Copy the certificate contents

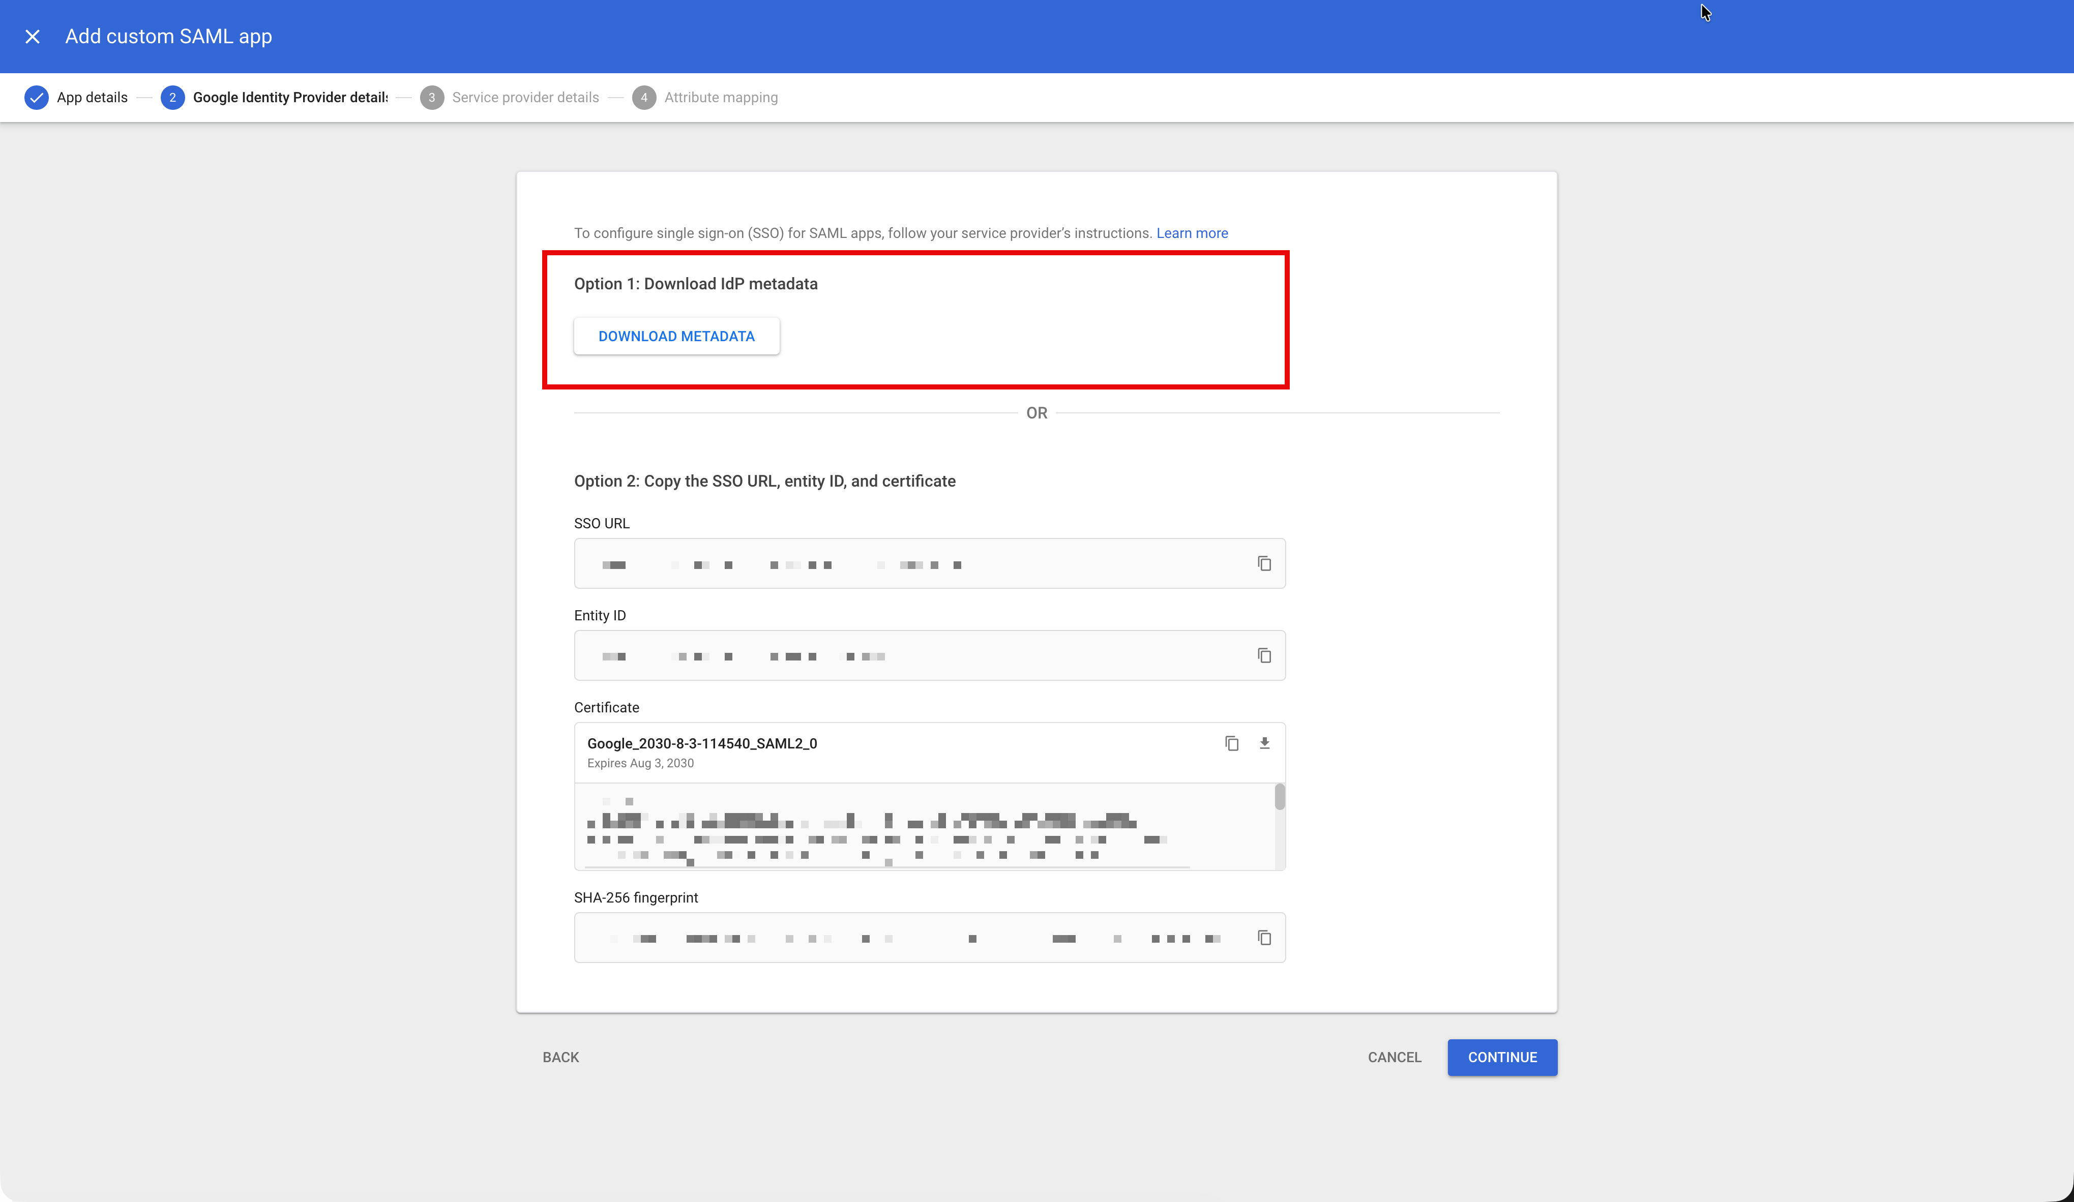point(1231,744)
